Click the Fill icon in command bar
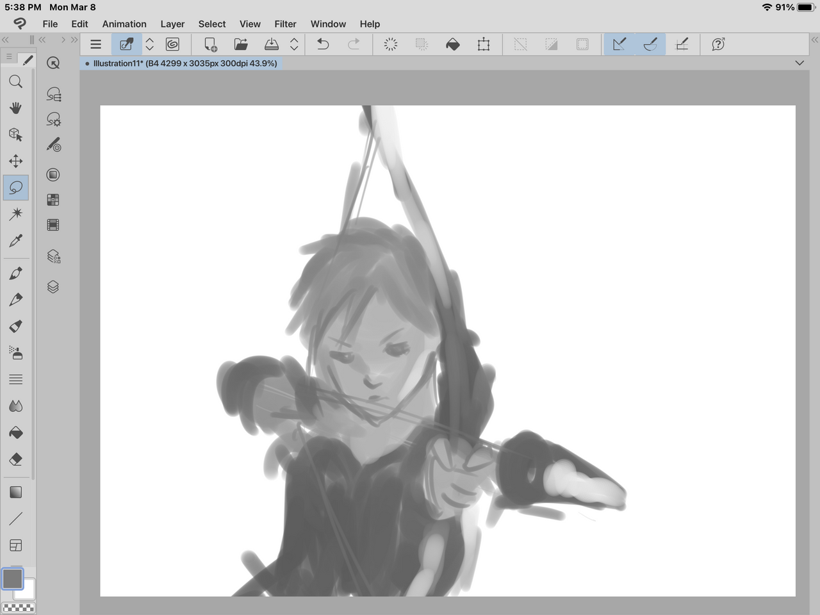This screenshot has width=820, height=615. click(x=453, y=44)
